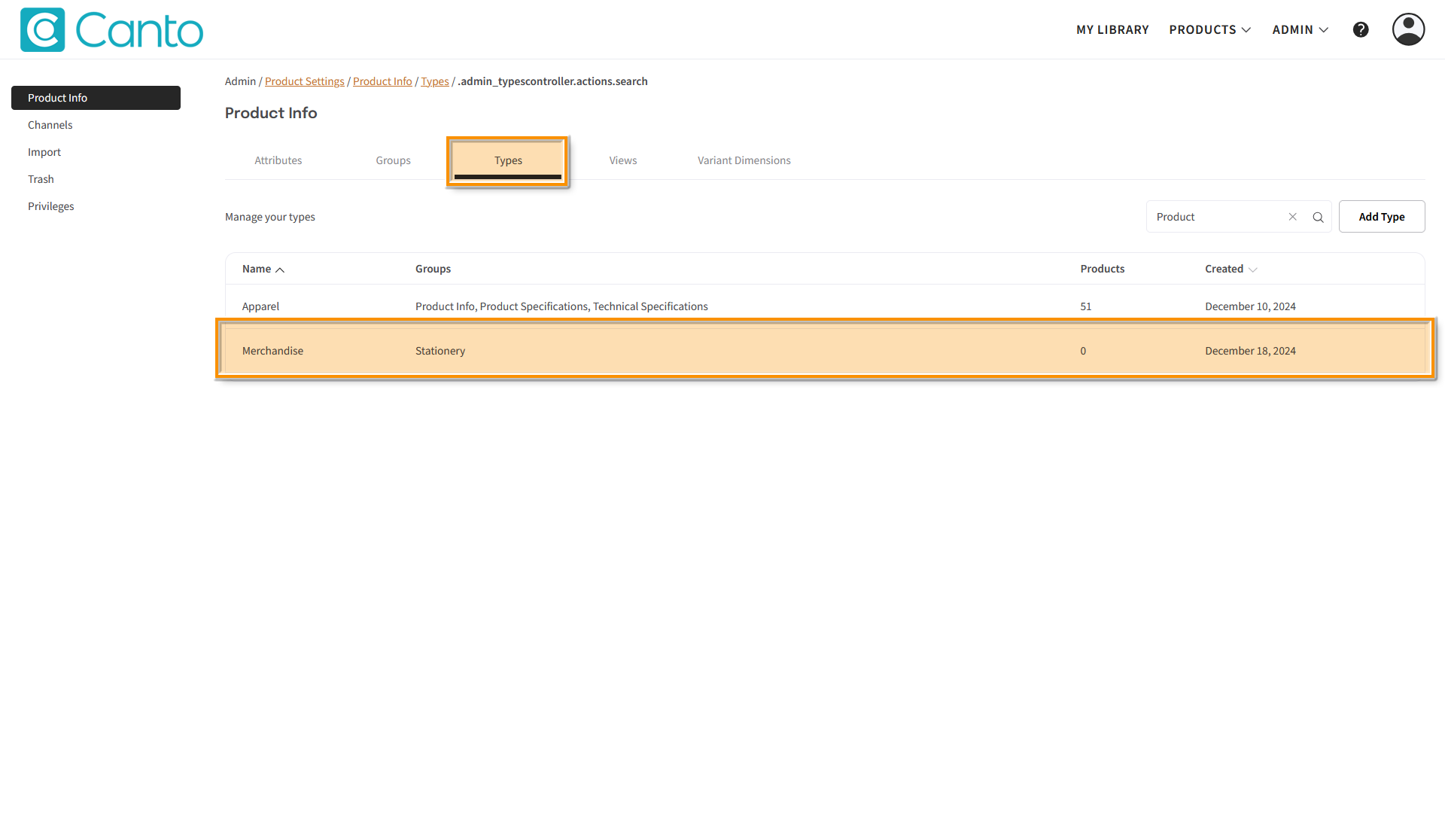Expand the Products dropdown menu

pos(1209,29)
